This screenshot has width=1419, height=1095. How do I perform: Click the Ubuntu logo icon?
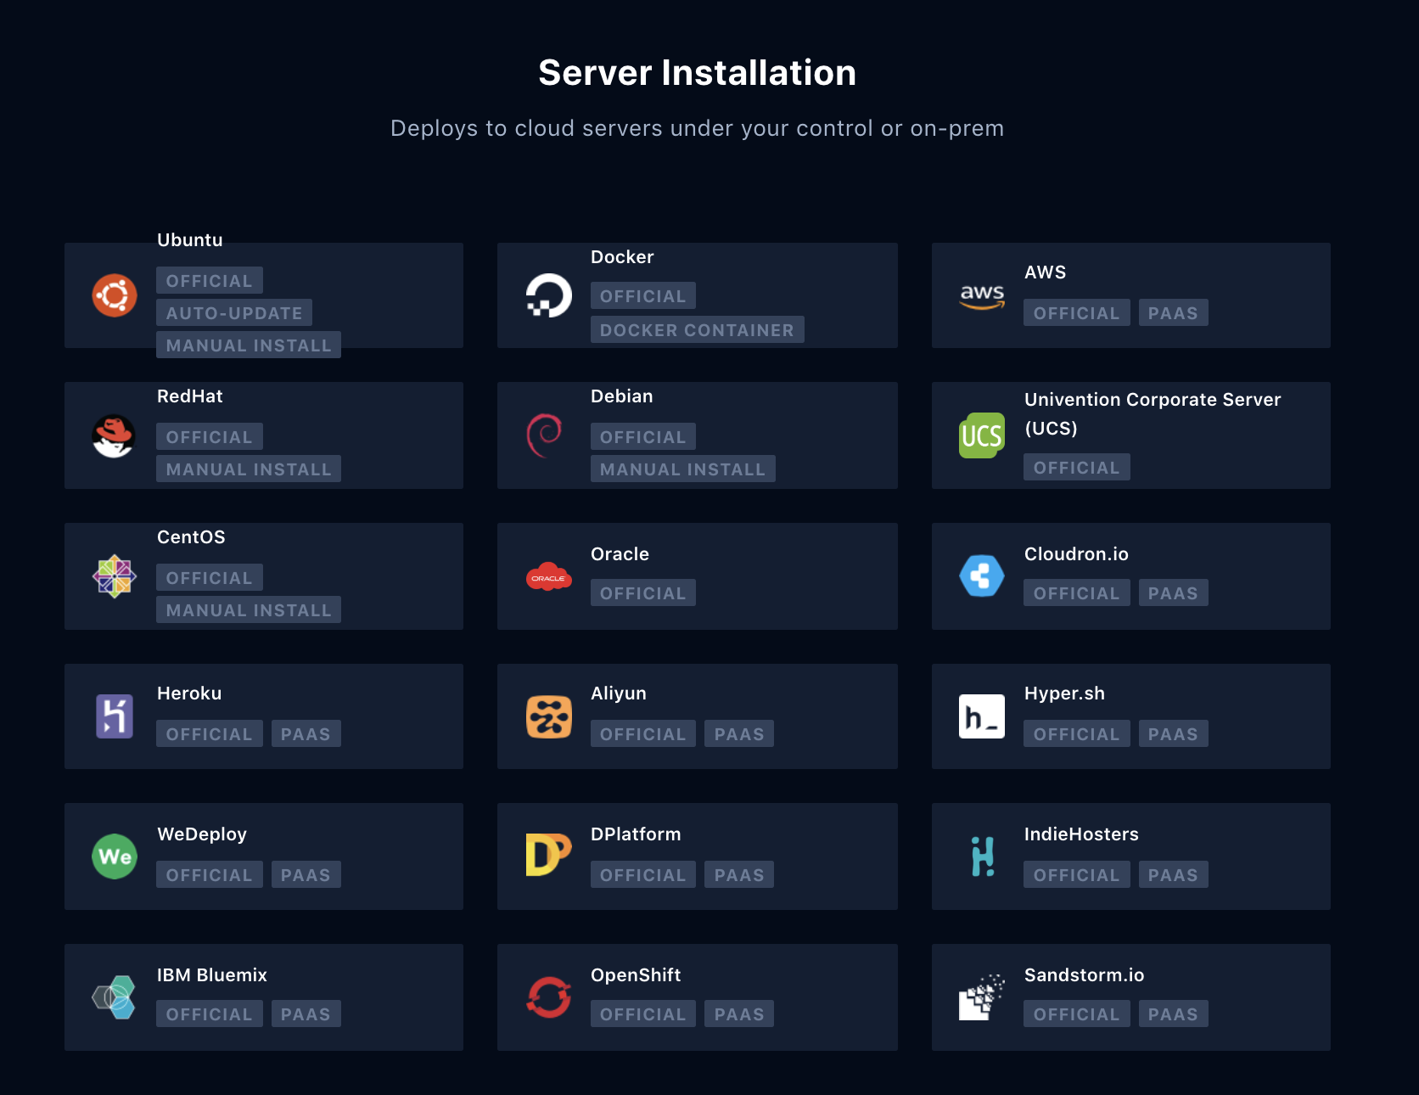tap(115, 295)
